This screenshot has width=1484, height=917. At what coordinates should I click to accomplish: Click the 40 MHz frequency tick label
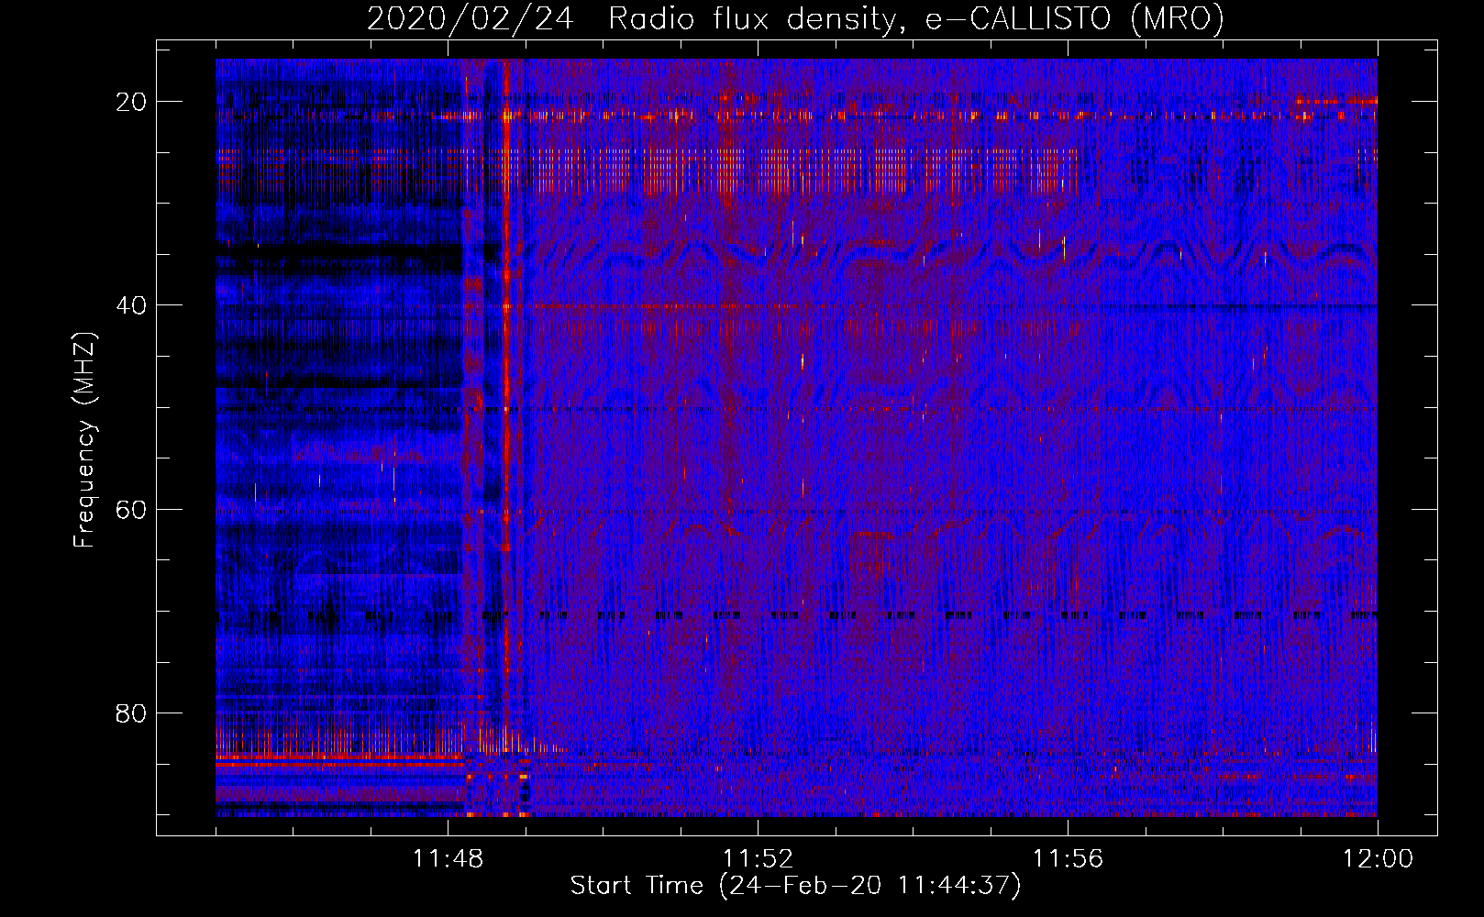[131, 305]
